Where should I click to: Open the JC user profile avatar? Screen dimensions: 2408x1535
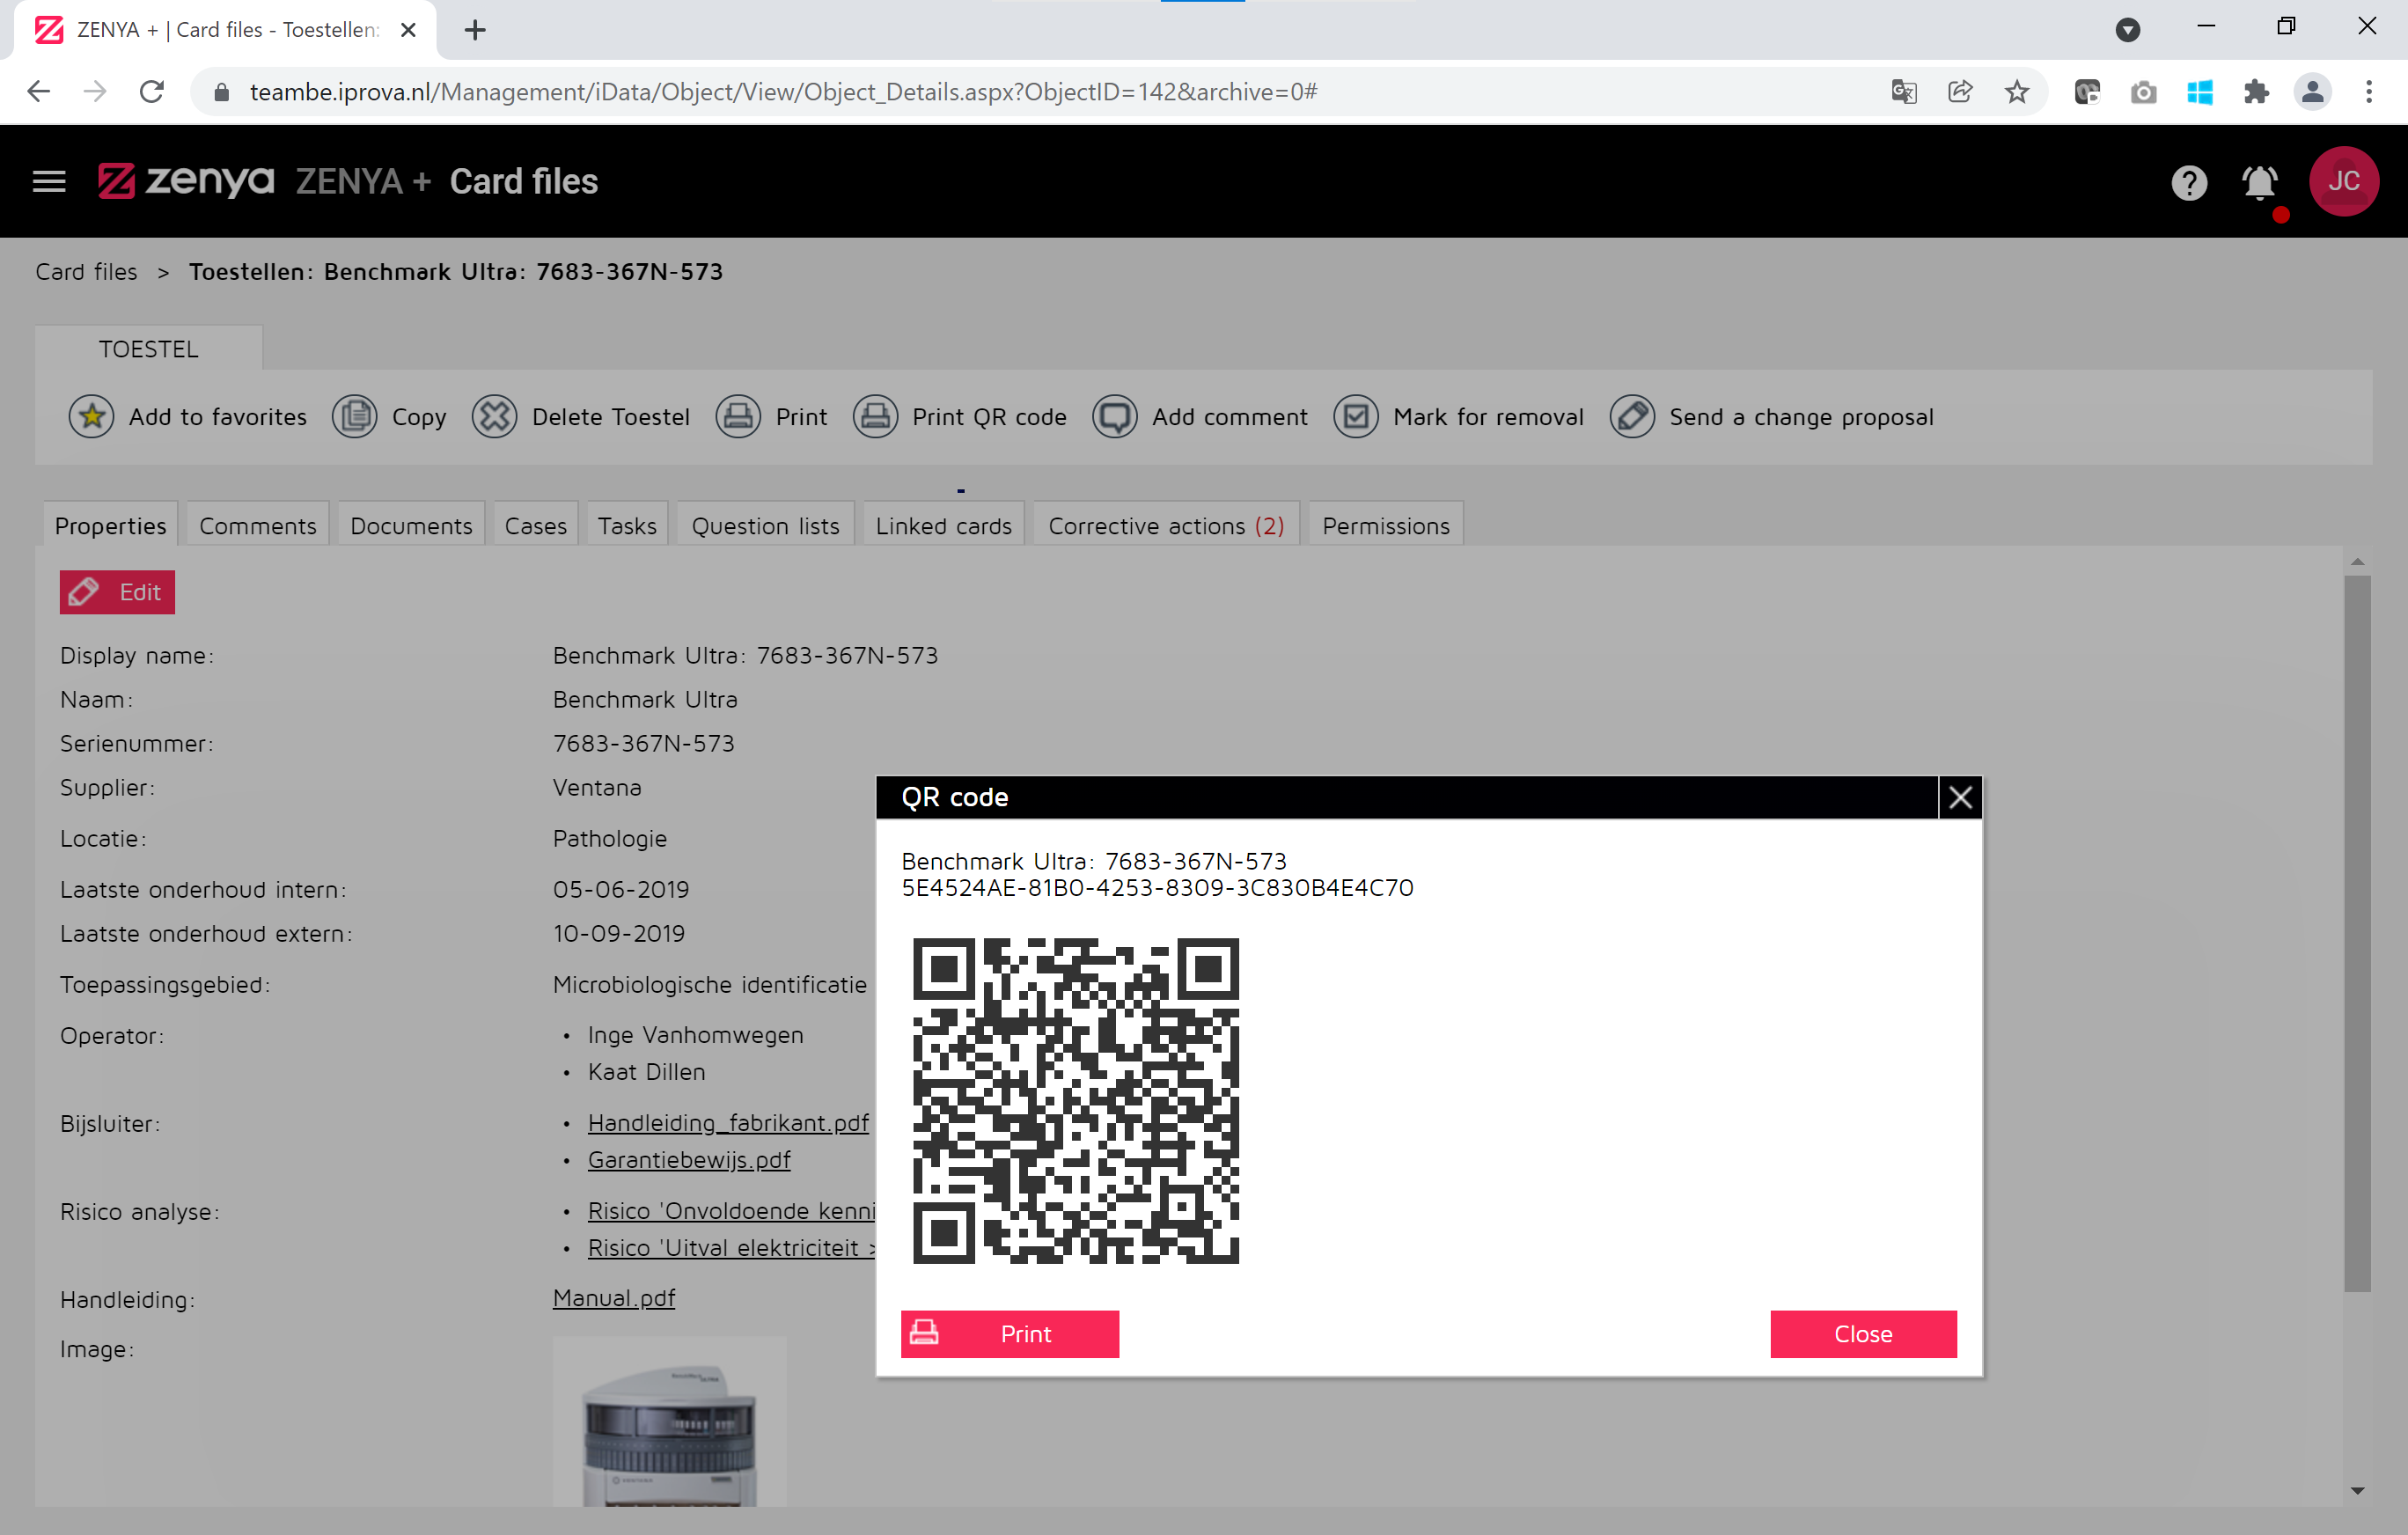[2345, 181]
